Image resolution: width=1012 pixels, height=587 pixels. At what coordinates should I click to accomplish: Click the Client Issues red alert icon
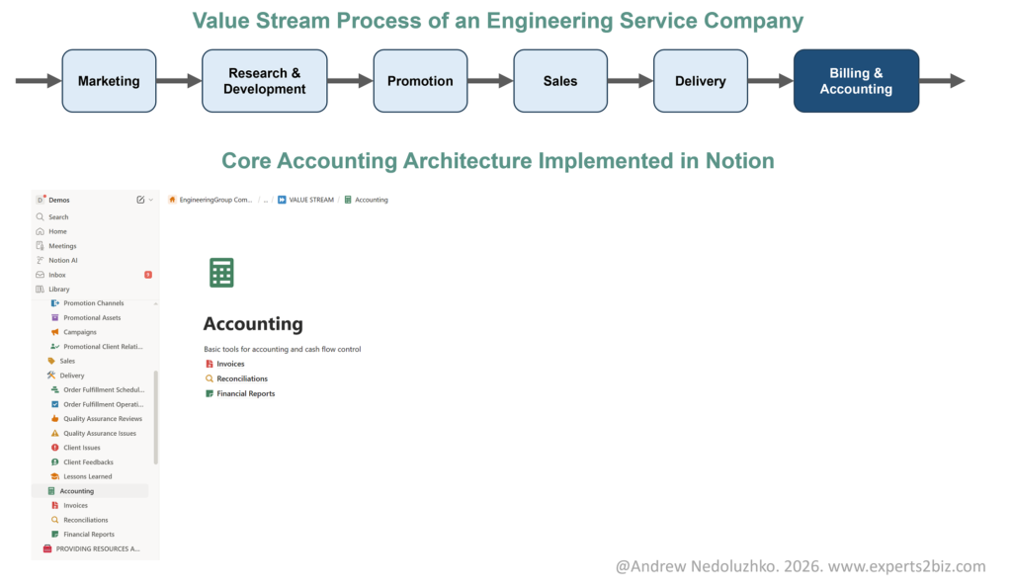(54, 448)
